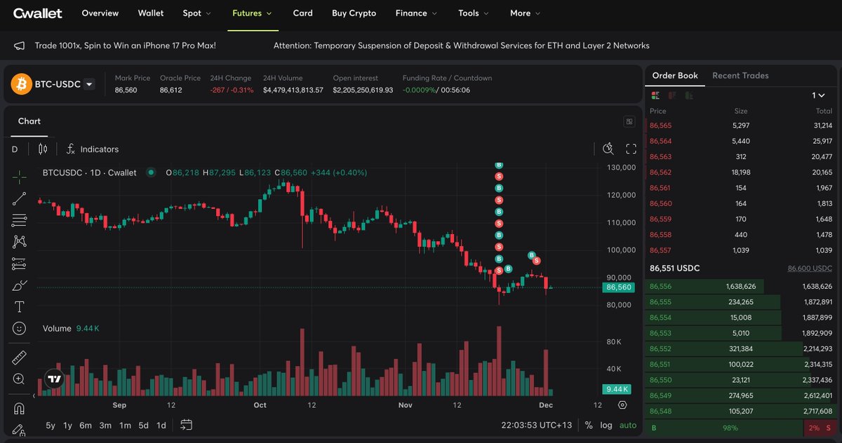The width and height of the screenshot is (842, 443).
Task: Change the candlestick chart style
Action: click(43, 149)
